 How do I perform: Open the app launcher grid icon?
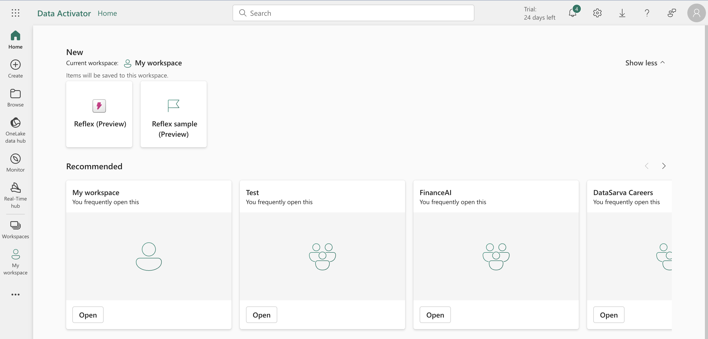(x=16, y=13)
